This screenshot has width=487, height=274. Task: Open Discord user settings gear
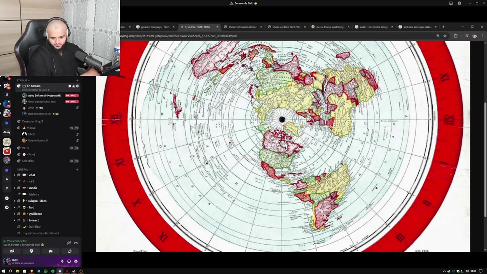[76, 261]
